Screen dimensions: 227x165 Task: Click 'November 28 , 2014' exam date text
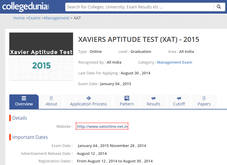128,146
